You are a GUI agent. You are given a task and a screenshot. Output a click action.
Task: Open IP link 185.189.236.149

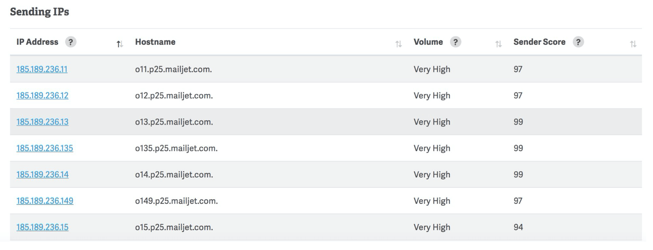coord(45,200)
